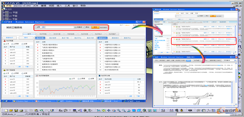
Task: Click the 新建知识 button
Action: (10, 38)
